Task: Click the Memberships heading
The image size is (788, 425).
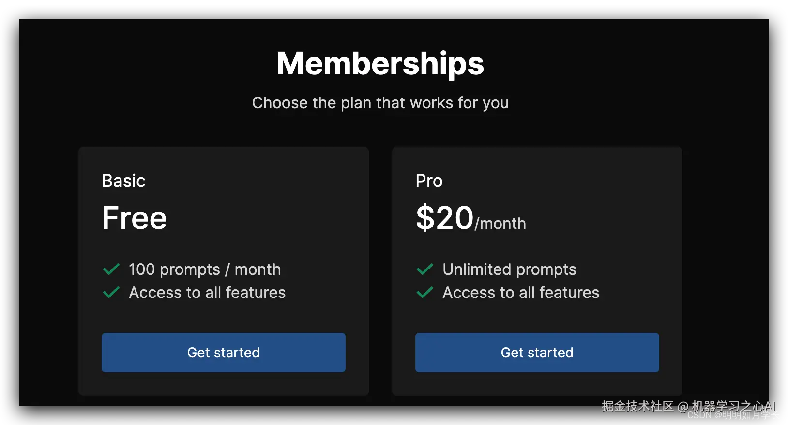Action: coord(380,64)
